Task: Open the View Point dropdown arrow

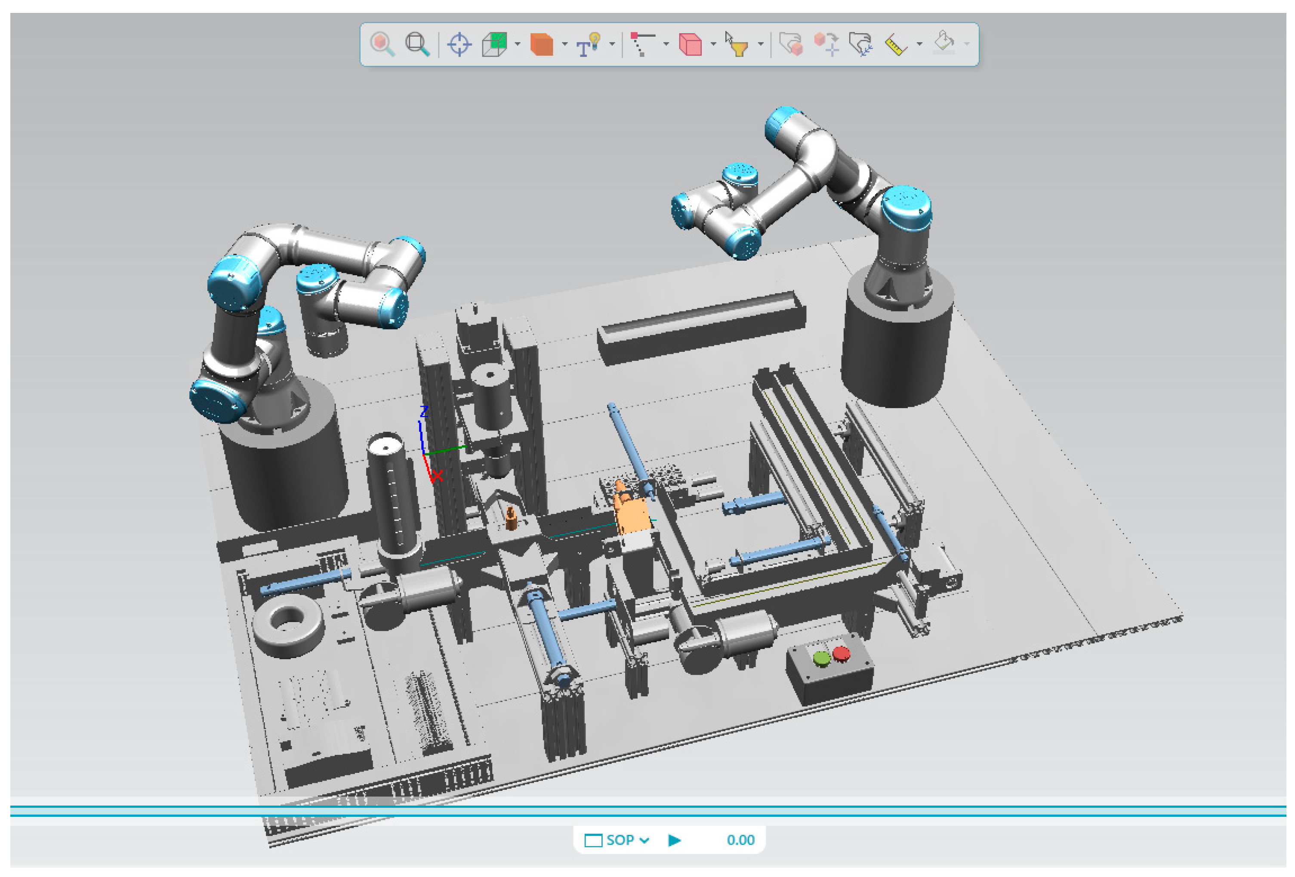Action: click(518, 44)
